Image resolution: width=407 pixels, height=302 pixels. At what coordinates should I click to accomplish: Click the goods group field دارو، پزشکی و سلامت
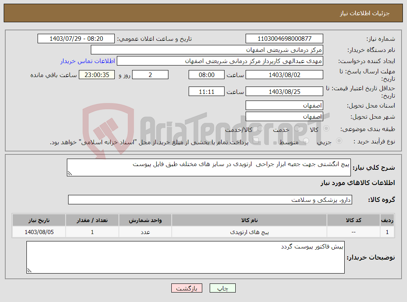[210, 200]
